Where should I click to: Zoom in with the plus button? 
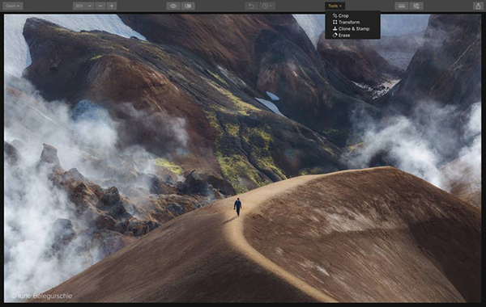[112, 6]
